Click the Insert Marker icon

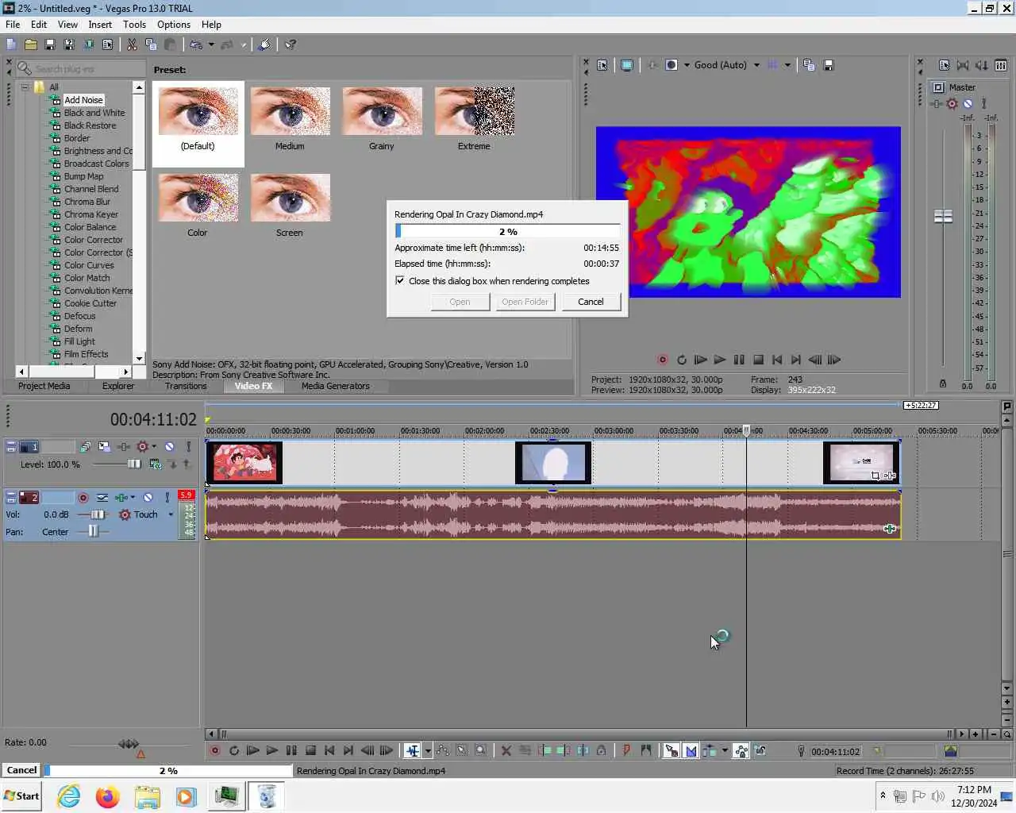[x=626, y=750]
